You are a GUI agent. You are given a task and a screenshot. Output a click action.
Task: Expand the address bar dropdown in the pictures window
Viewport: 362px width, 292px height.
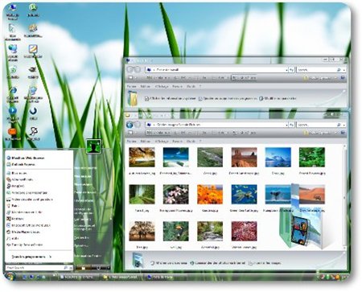[286, 125]
